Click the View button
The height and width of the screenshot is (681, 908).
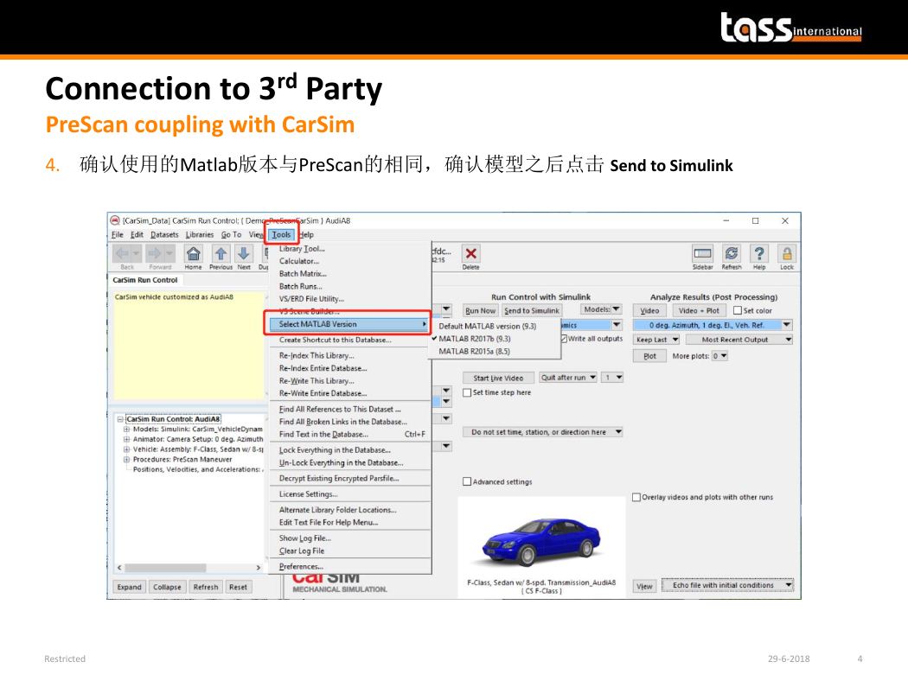(x=644, y=586)
